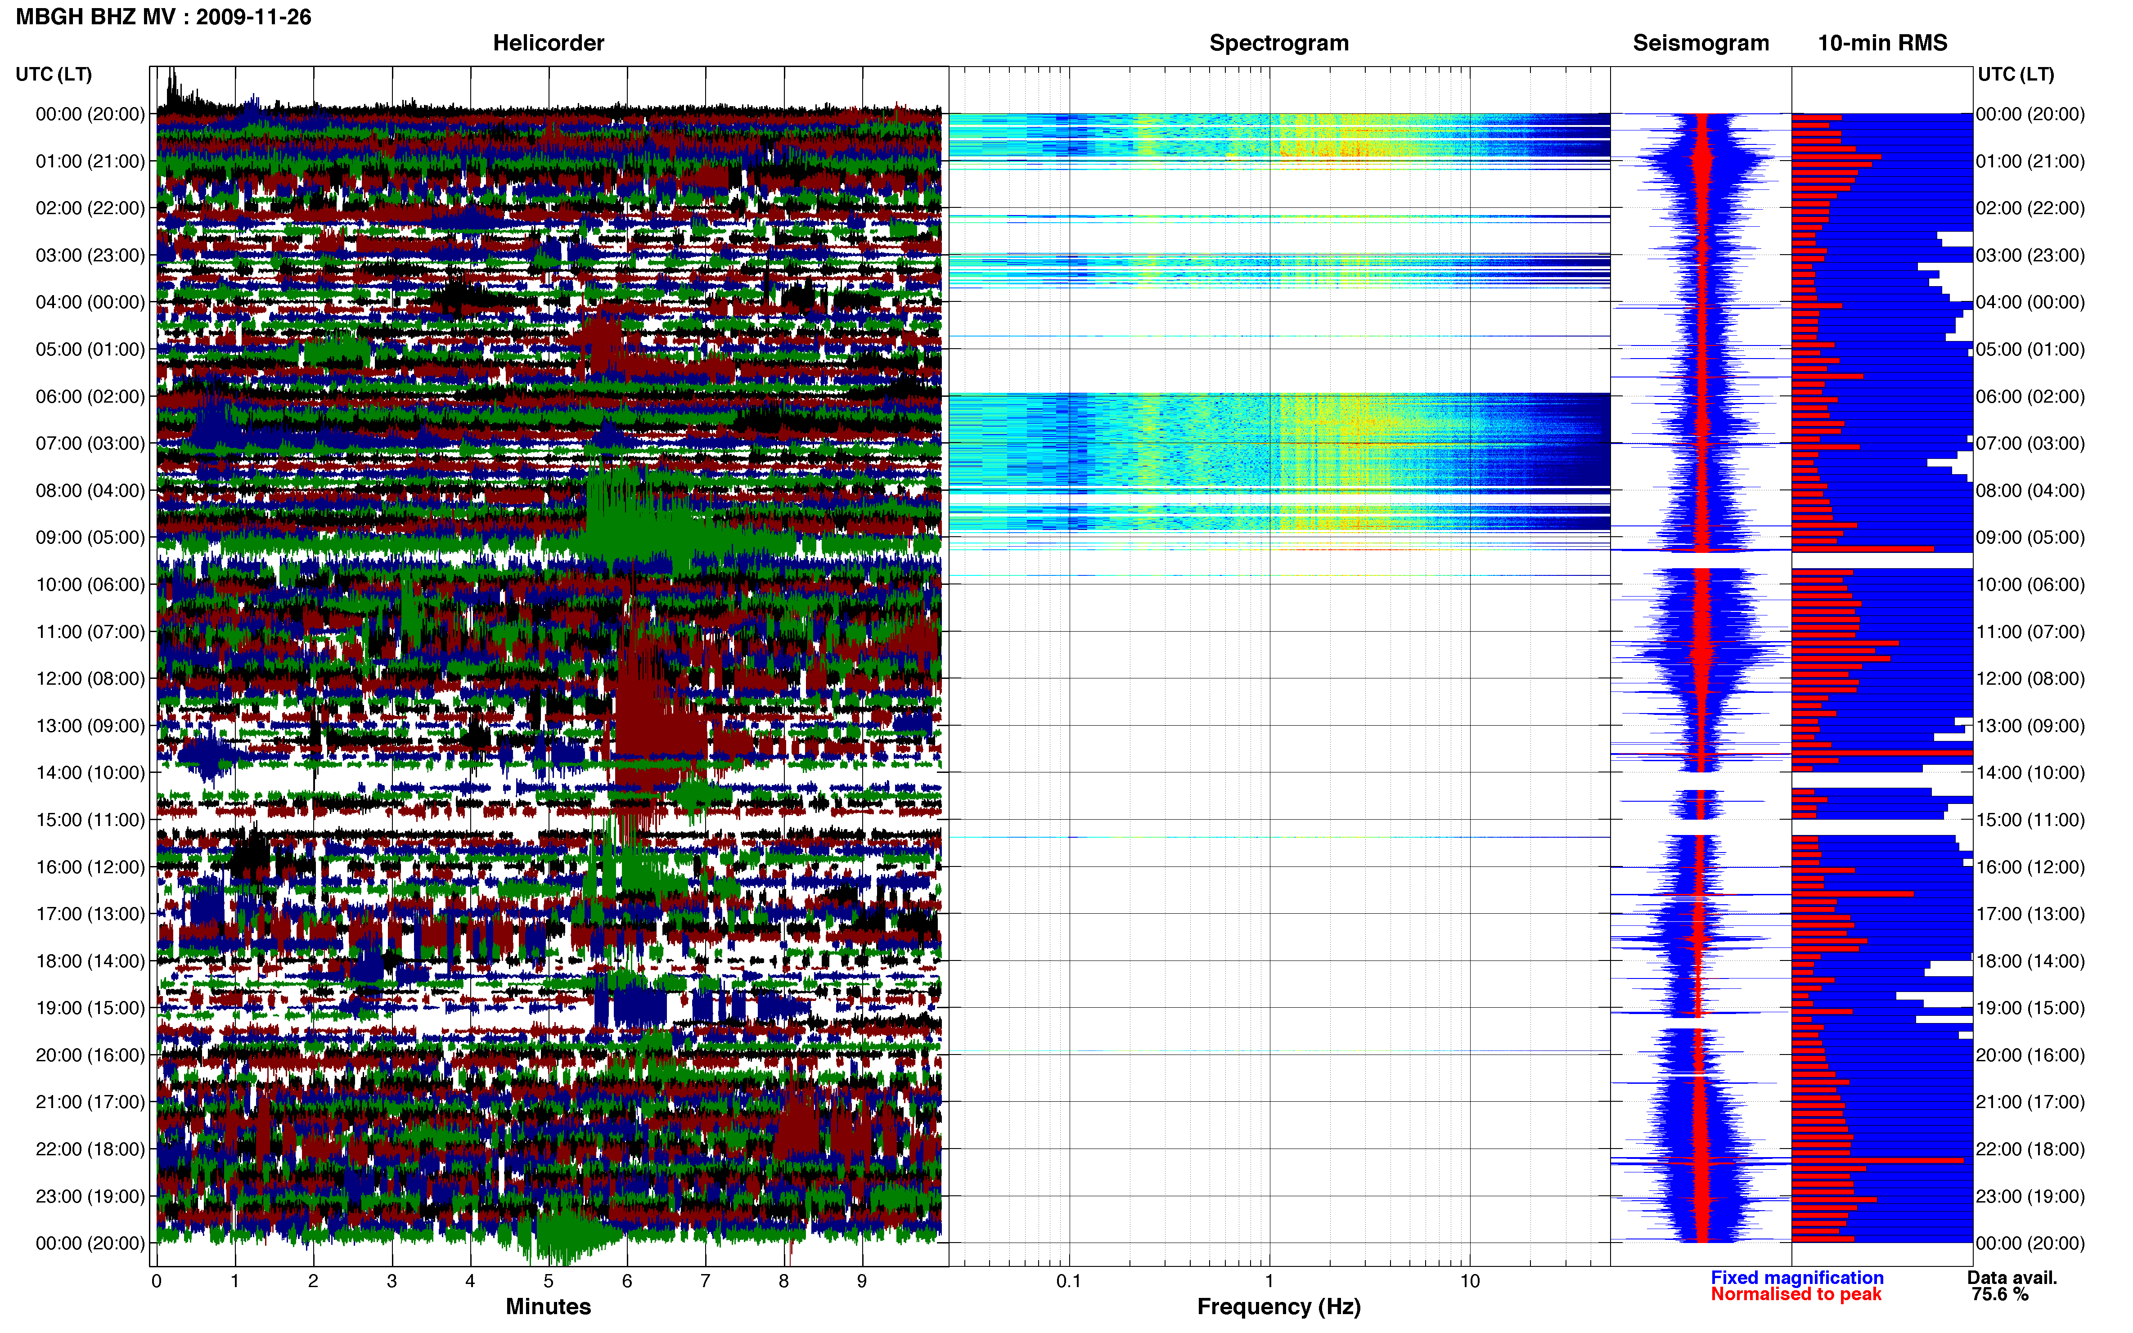Click the '5' minutes tick label

tap(549, 1281)
